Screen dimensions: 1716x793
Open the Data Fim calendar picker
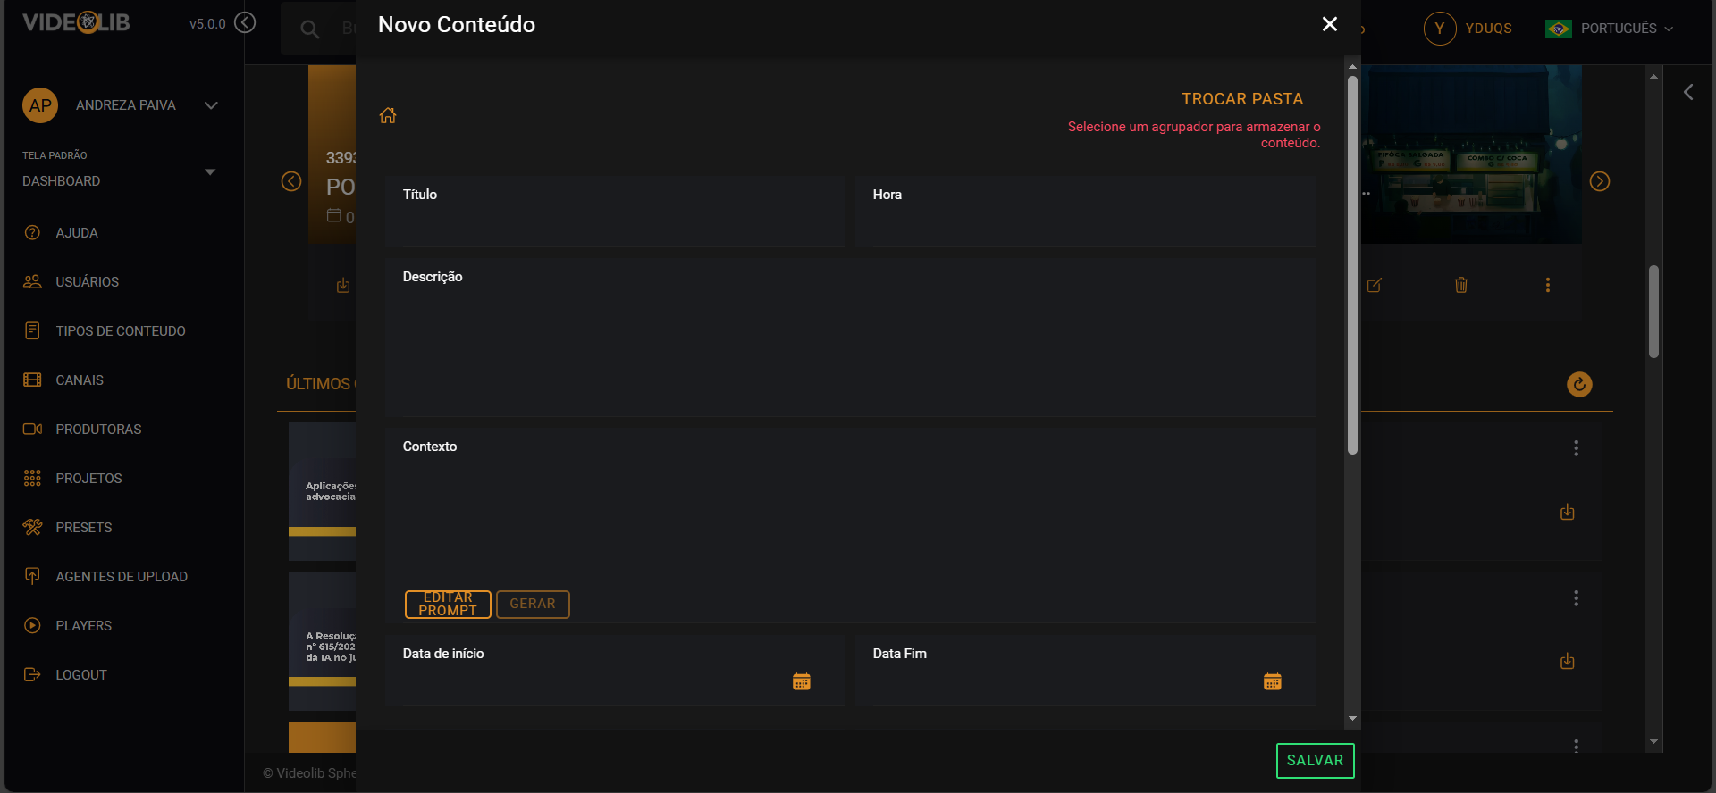(x=1273, y=681)
